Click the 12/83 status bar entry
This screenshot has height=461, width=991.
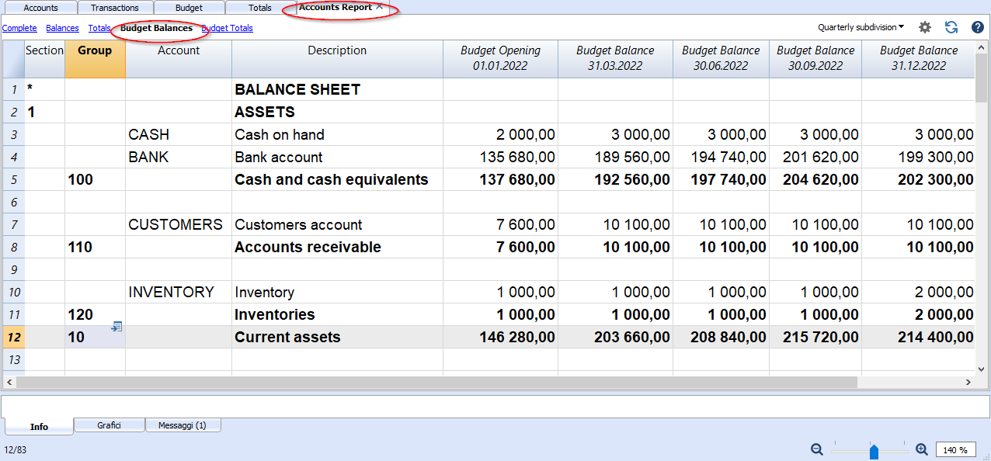click(15, 450)
